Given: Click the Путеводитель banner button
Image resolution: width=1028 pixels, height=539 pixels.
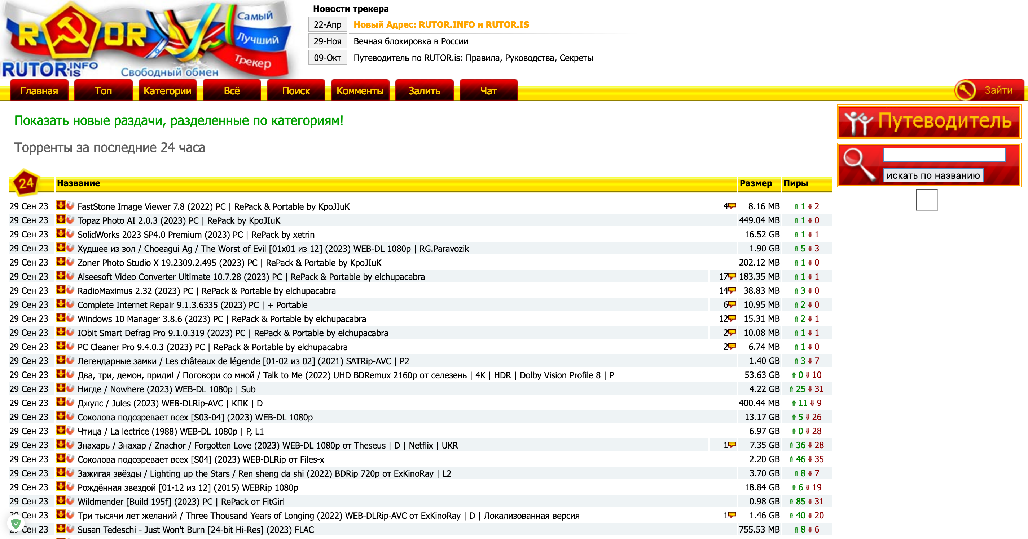Looking at the screenshot, I should (x=929, y=121).
